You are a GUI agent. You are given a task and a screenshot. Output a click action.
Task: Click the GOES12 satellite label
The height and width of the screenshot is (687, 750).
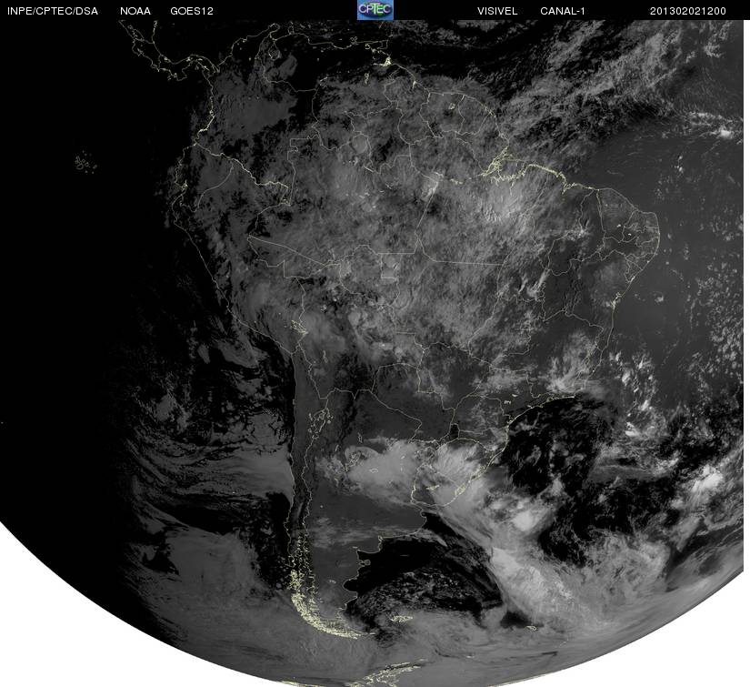[x=192, y=11]
